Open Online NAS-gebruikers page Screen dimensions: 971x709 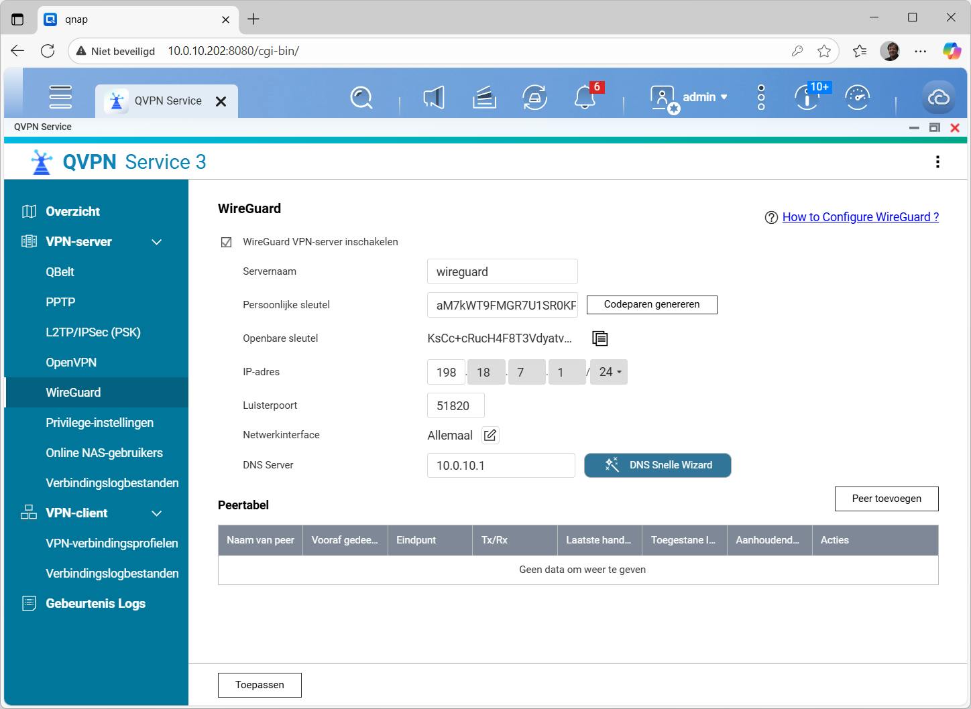click(104, 453)
